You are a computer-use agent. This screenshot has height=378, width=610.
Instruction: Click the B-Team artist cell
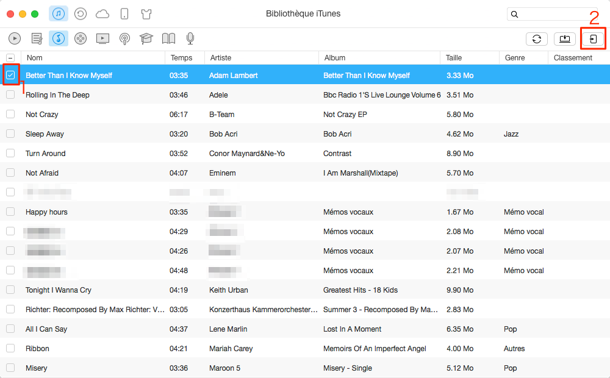pyautogui.click(x=222, y=115)
